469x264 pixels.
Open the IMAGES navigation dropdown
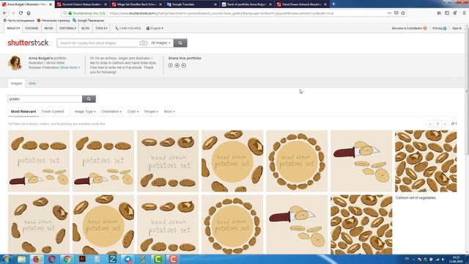13,28
